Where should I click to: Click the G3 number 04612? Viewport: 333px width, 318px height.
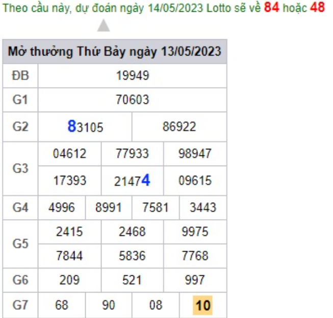click(69, 153)
